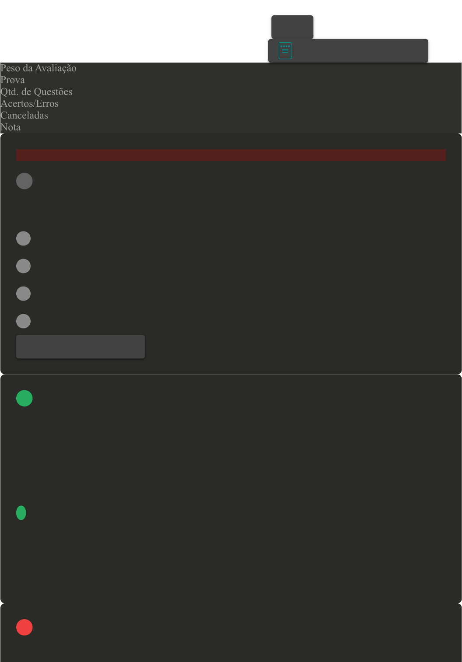
Task: Click the teal exam sheet icon
Action: pyautogui.click(x=285, y=51)
